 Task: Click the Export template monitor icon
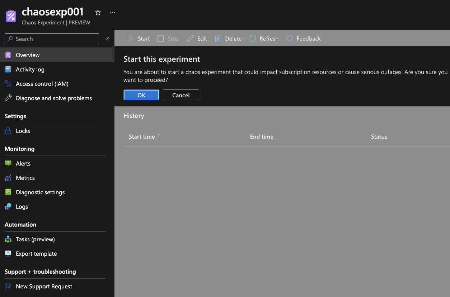click(x=8, y=254)
